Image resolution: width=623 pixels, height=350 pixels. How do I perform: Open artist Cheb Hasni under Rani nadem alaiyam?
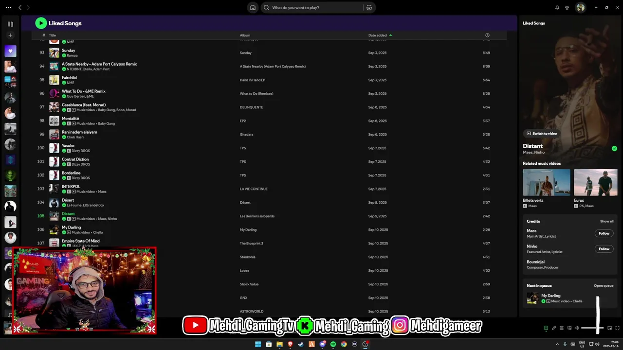(x=75, y=137)
